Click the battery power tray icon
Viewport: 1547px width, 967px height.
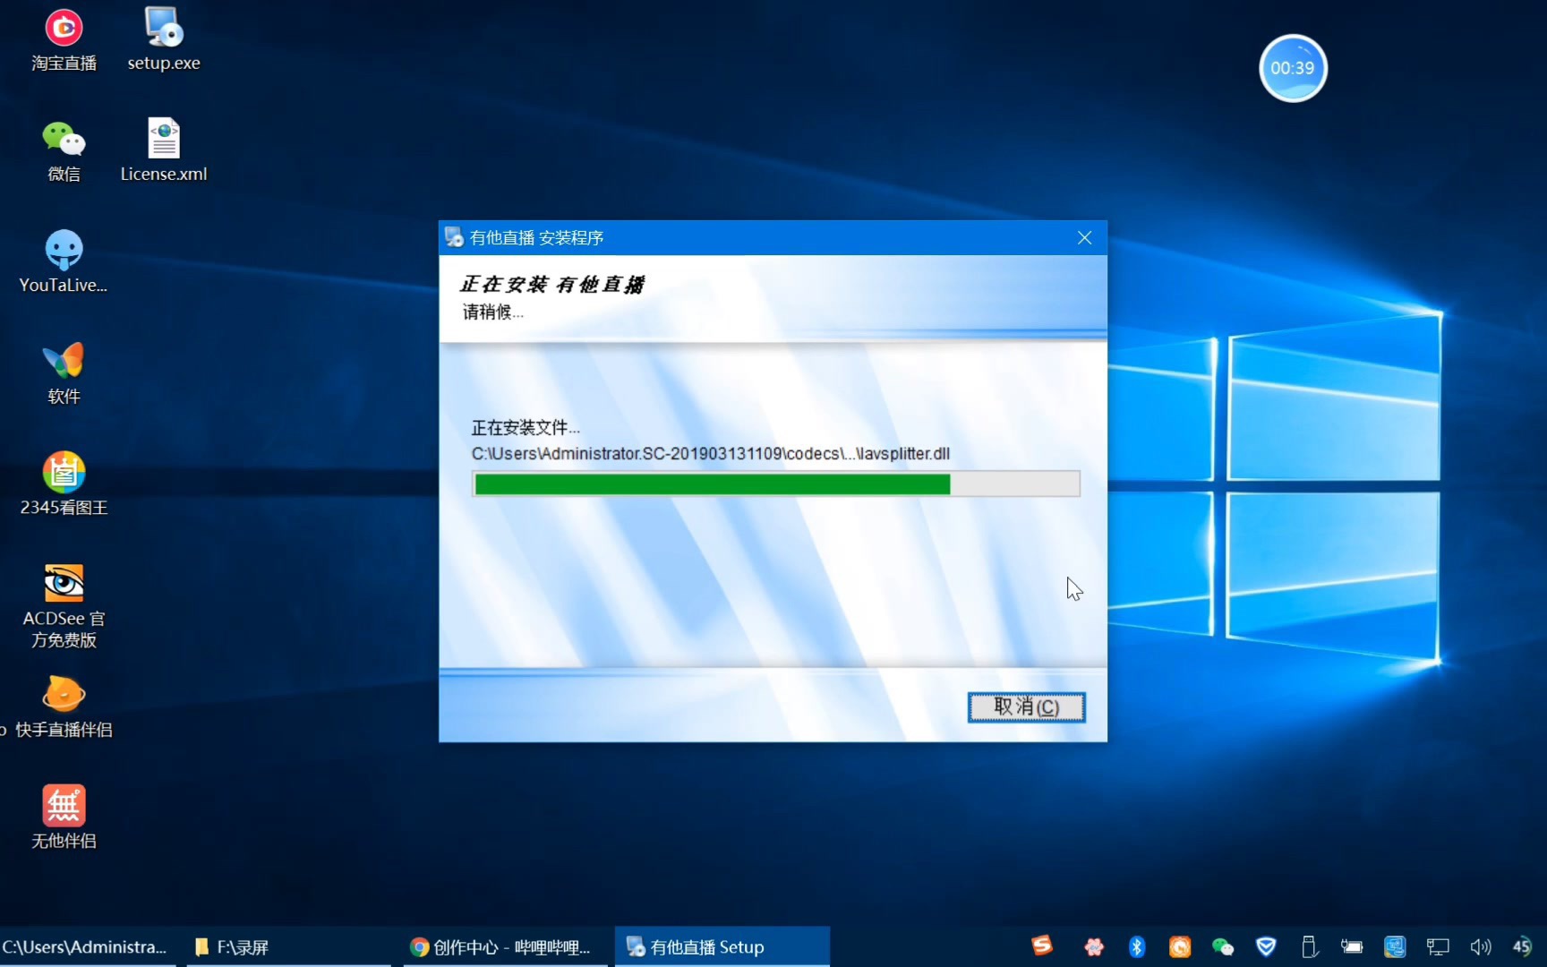point(1352,946)
